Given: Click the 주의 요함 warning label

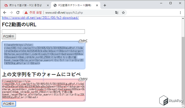Looking at the screenshot, I should click(35, 13).
